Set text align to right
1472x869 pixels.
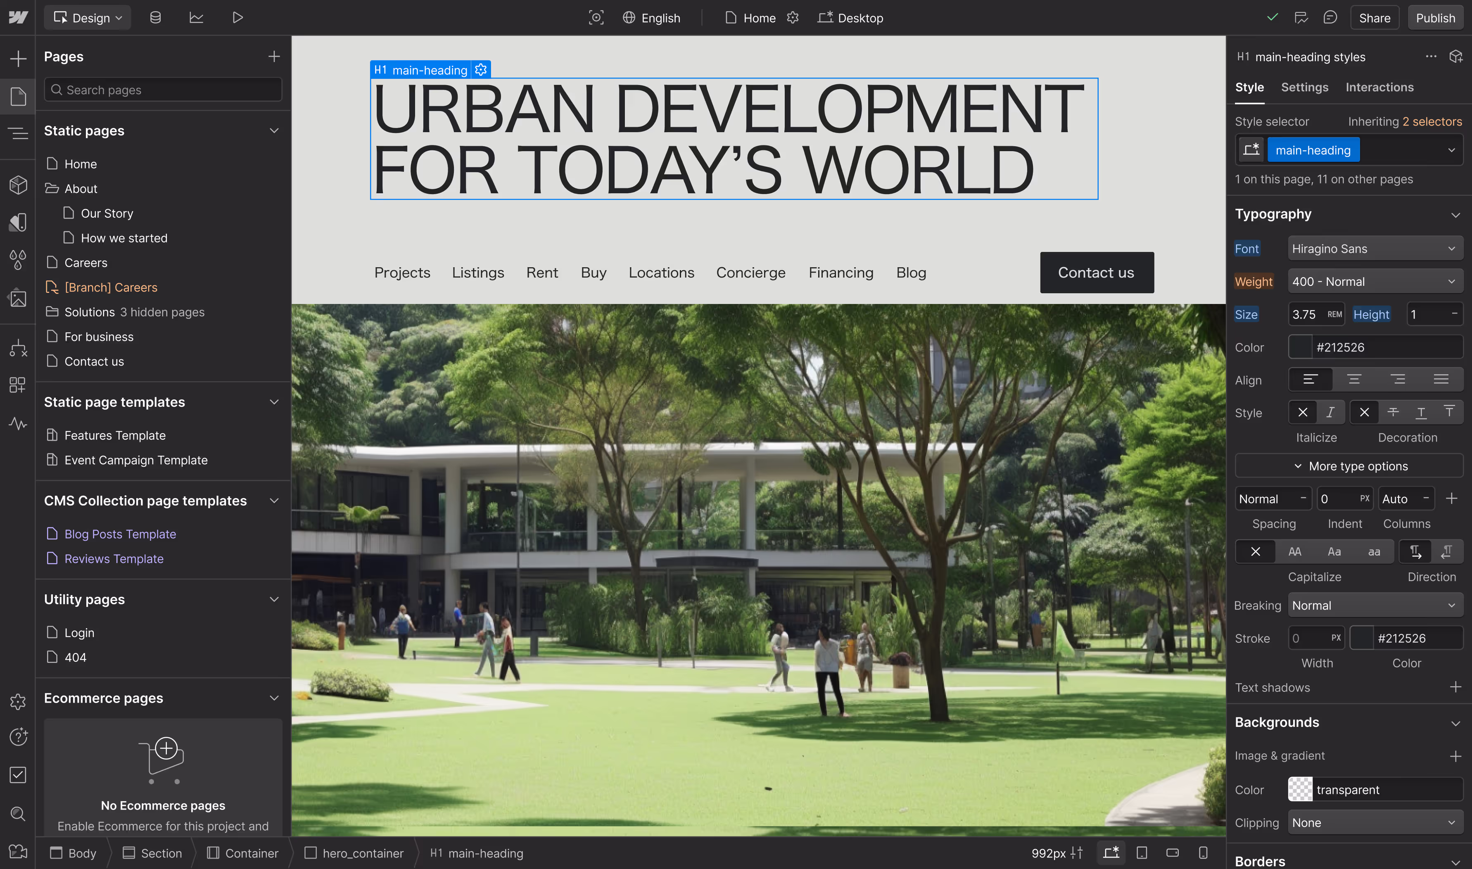(1398, 380)
